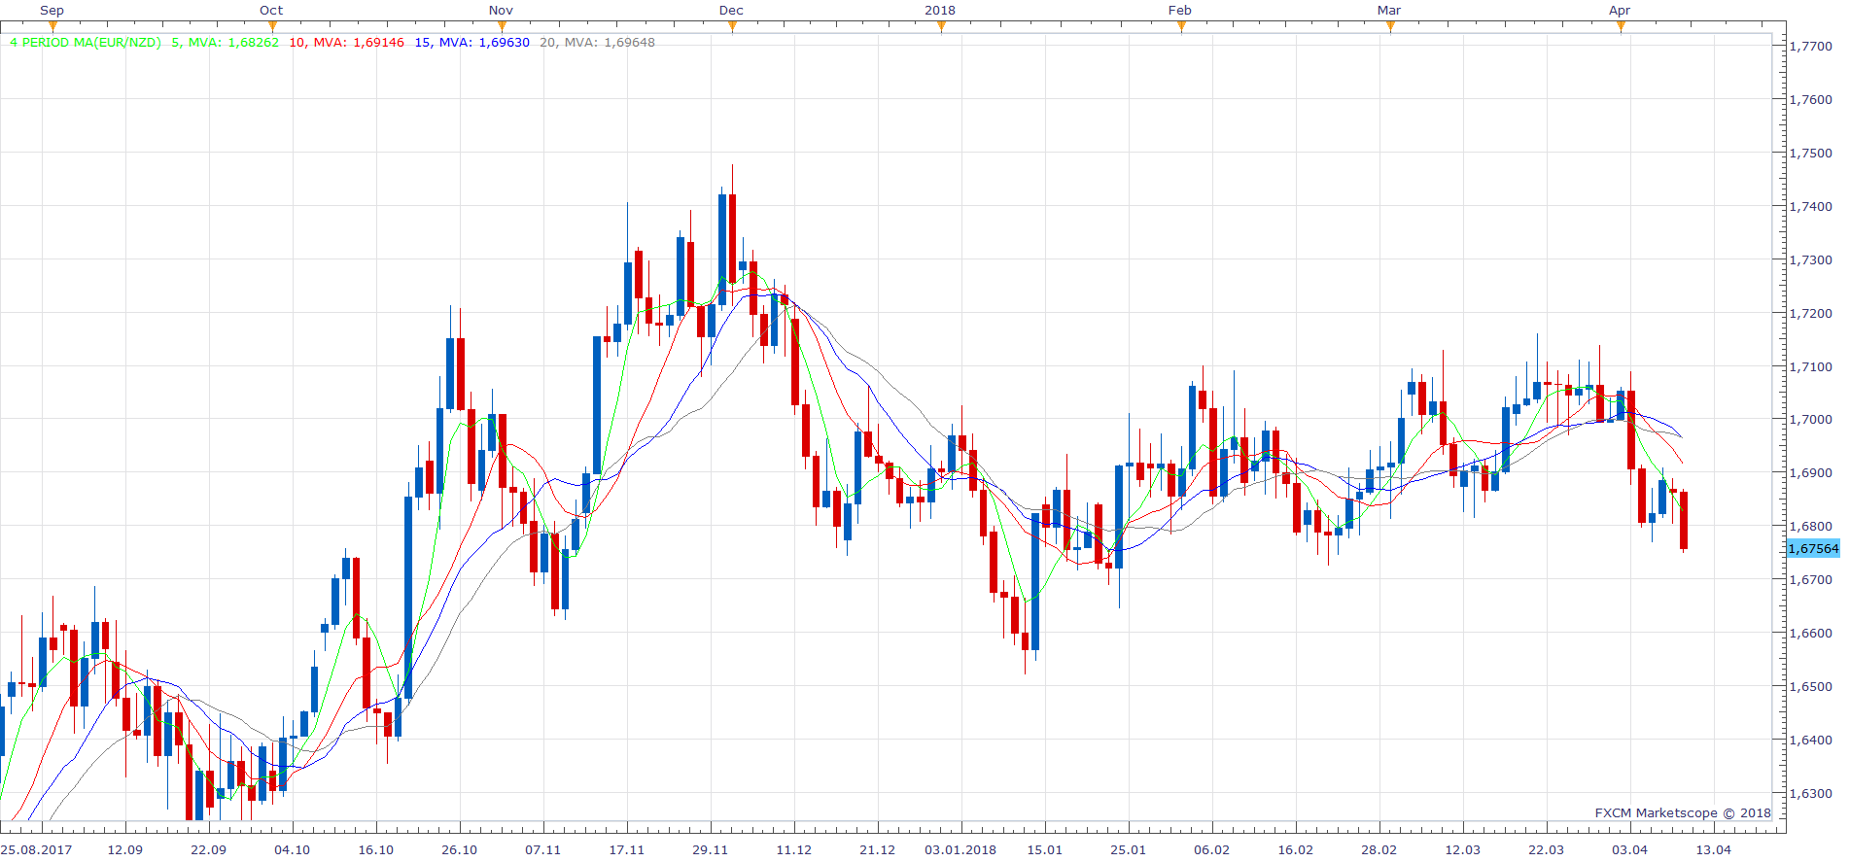The image size is (1850, 862).
Task: Click the 16.02 date axis label
Action: pos(1295,849)
